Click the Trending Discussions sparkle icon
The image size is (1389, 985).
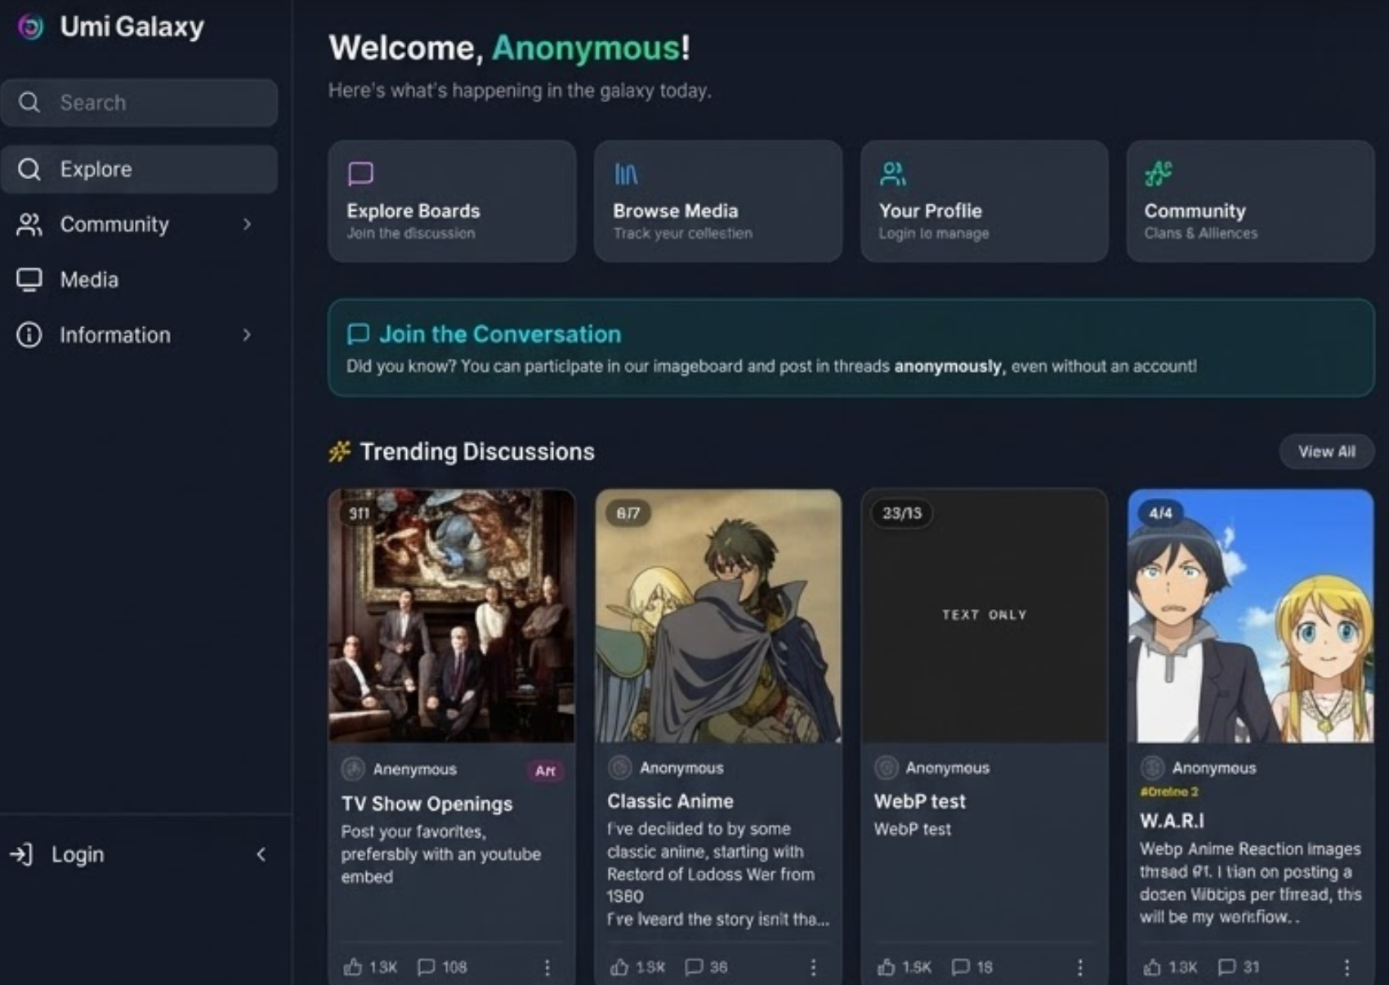[339, 451]
